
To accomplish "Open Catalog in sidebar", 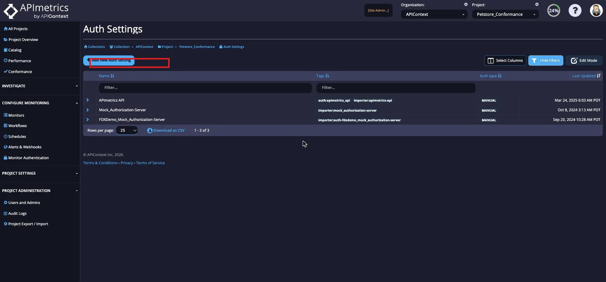I will pos(12,50).
